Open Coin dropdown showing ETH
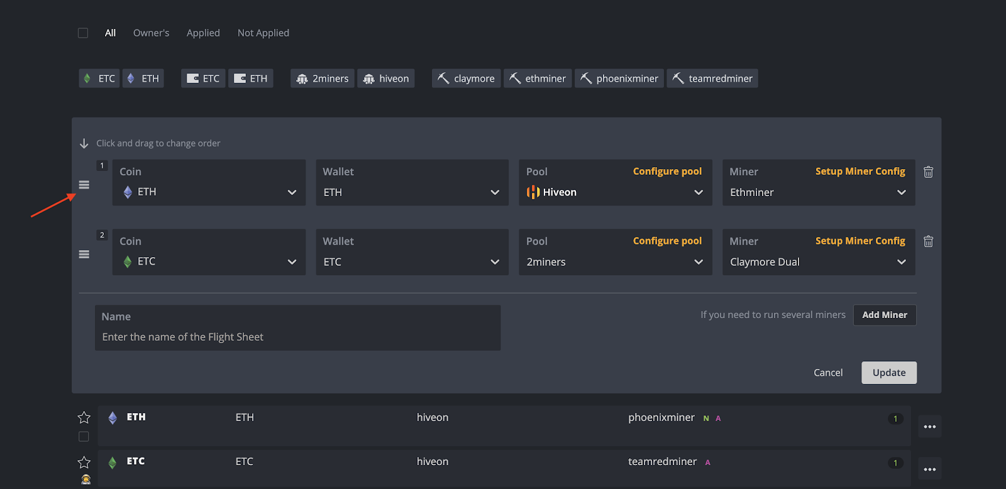 (209, 182)
